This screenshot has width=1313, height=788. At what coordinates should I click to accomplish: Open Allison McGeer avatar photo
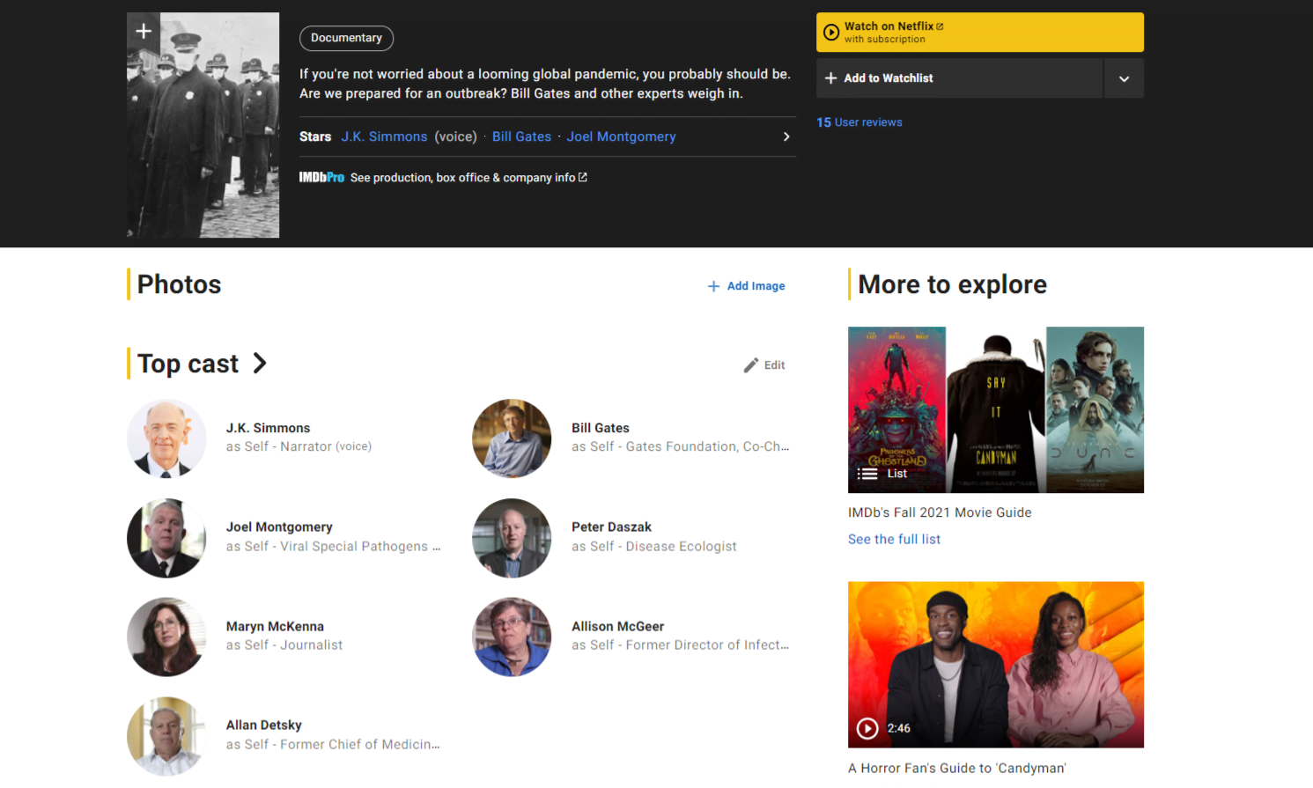[x=512, y=637]
